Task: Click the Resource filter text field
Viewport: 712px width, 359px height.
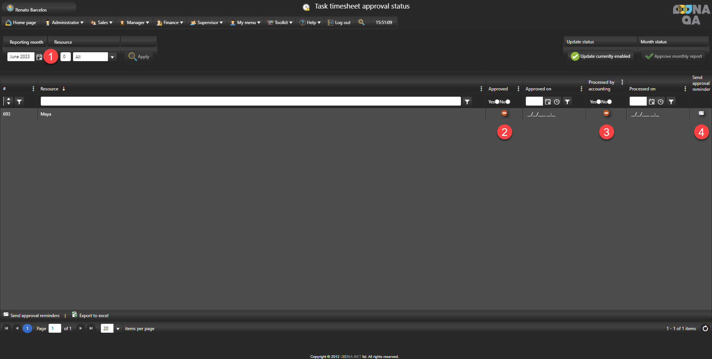Action: pos(250,101)
